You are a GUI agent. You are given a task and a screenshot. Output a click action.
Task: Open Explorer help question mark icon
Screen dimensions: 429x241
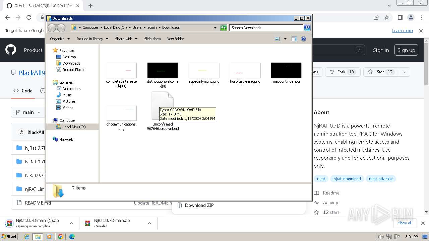[x=304, y=39]
